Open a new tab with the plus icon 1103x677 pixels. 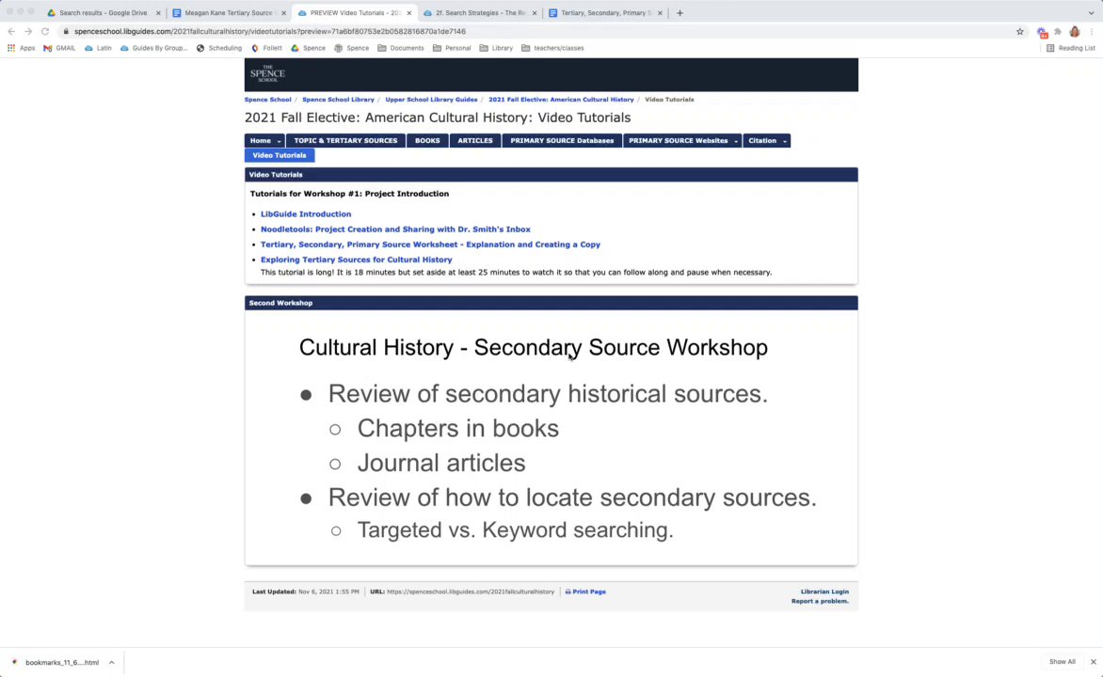[x=679, y=12]
